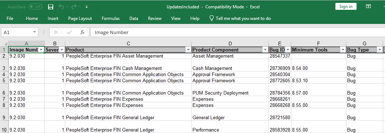Click Bug ID cell 28772605
385x133 pixels.
click(x=280, y=80)
